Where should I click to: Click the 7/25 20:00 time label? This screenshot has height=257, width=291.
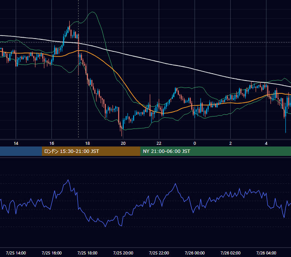(123, 253)
